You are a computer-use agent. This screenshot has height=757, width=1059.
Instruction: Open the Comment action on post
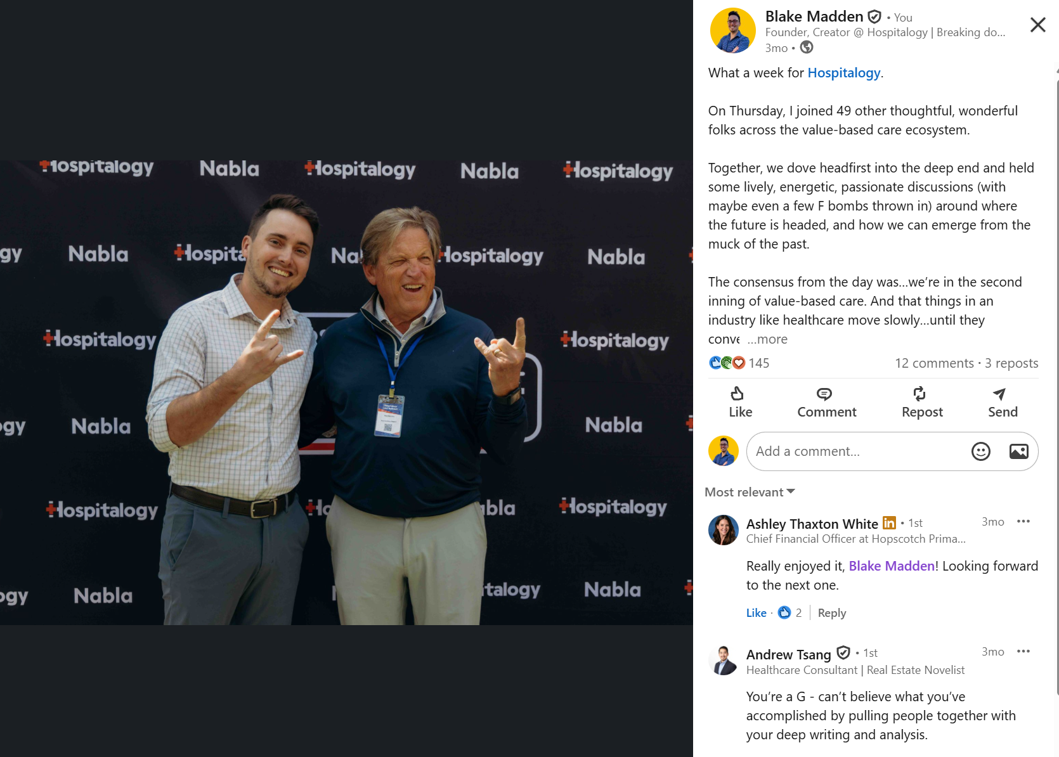pos(826,403)
